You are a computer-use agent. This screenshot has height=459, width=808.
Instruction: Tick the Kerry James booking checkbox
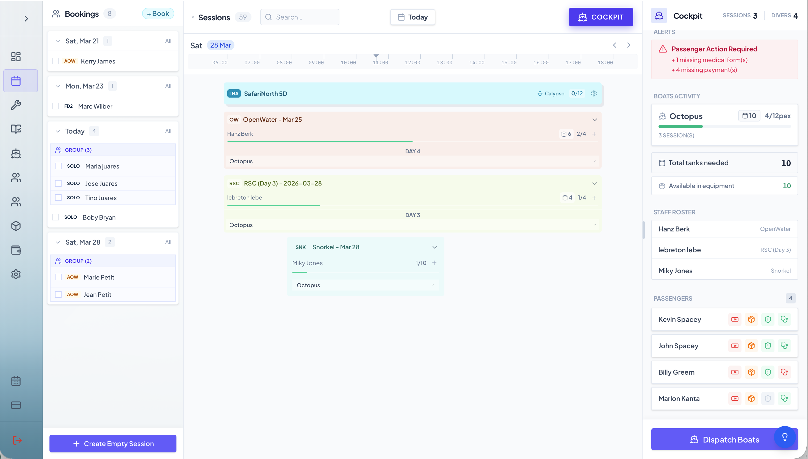[x=56, y=61]
